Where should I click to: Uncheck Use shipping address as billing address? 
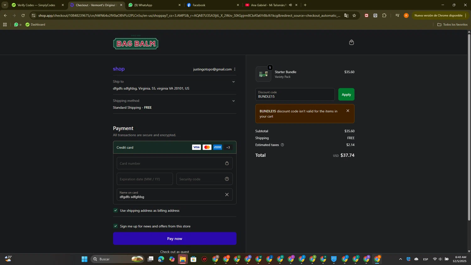(116, 210)
